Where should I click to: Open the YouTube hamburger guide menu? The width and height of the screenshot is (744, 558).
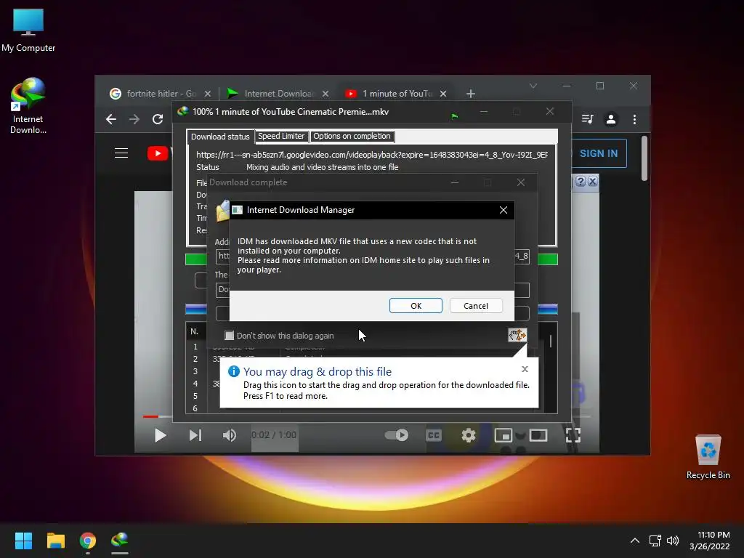(x=121, y=153)
